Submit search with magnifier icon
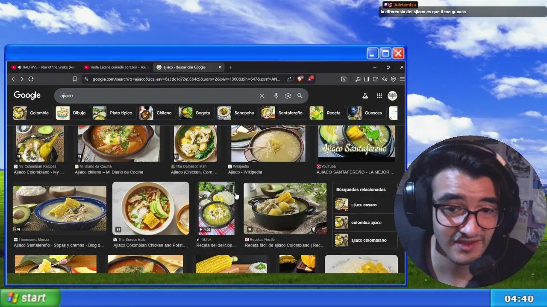 click(300, 96)
